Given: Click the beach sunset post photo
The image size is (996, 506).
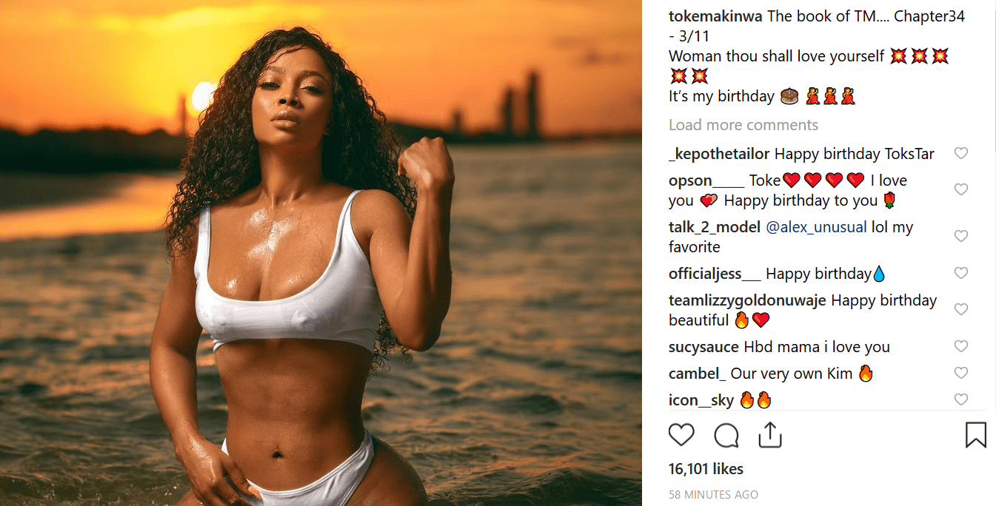Looking at the screenshot, I should [321, 253].
